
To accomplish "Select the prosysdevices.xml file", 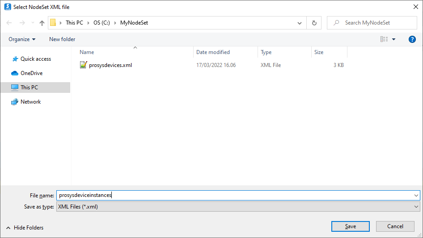I will (110, 65).
